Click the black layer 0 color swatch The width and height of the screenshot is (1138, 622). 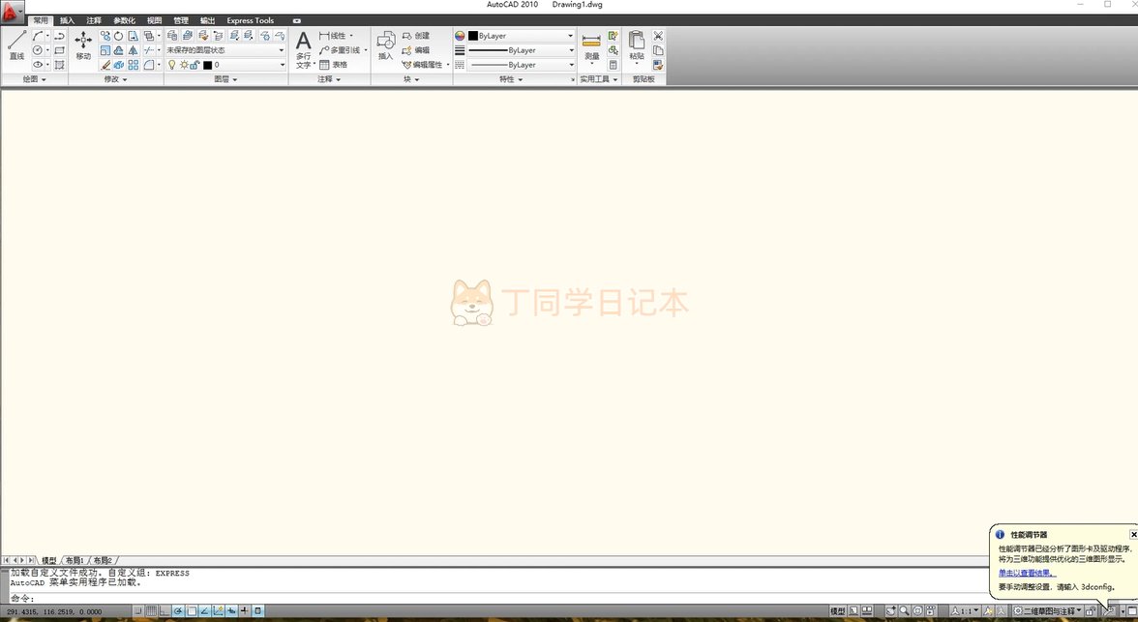(207, 65)
